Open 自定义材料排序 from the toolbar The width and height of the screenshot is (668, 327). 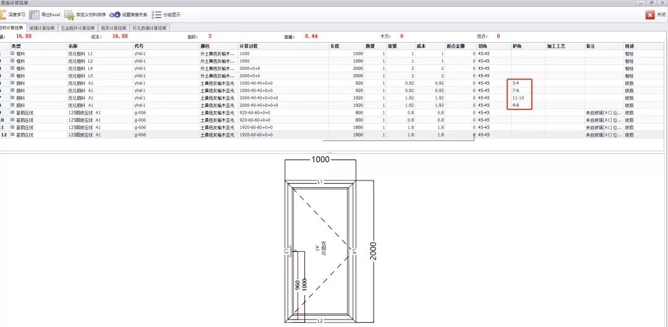[69, 14]
